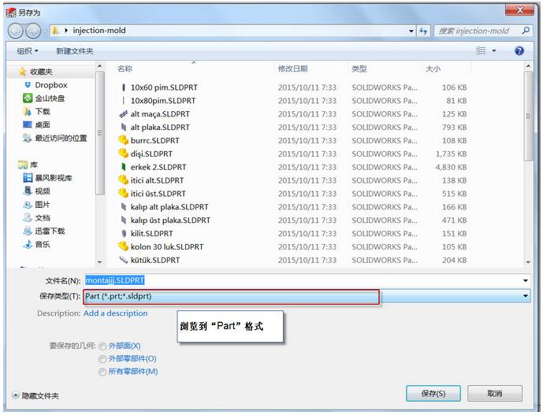Collapse folders with 隐藏文件夹 toggle

16,395
